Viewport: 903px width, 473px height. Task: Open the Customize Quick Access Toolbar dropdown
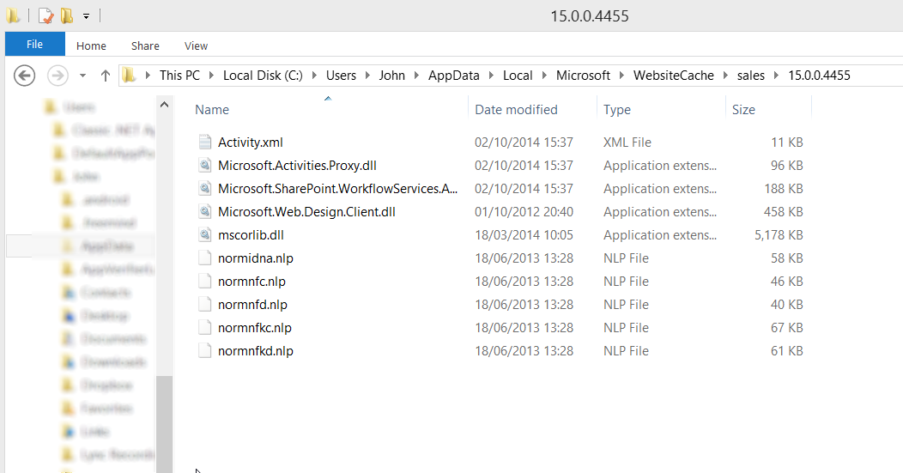(87, 16)
